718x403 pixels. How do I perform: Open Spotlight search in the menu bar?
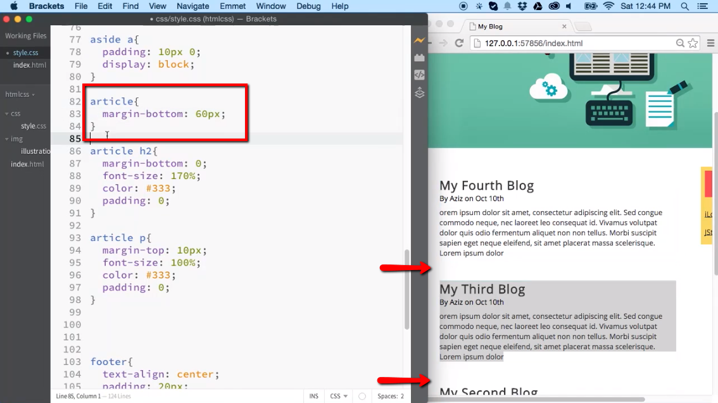(x=684, y=7)
